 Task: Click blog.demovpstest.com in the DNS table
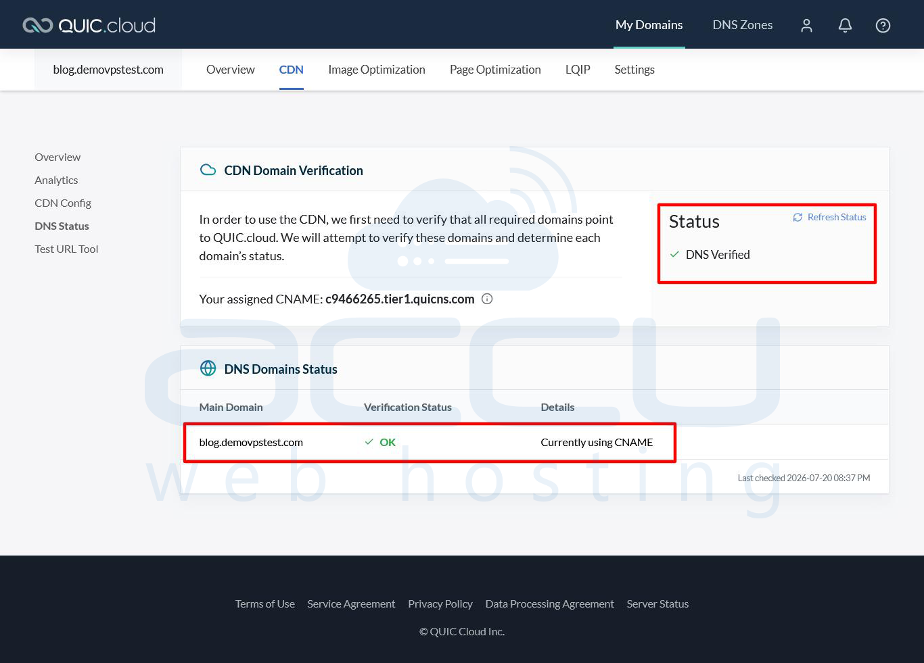pyautogui.click(x=251, y=442)
